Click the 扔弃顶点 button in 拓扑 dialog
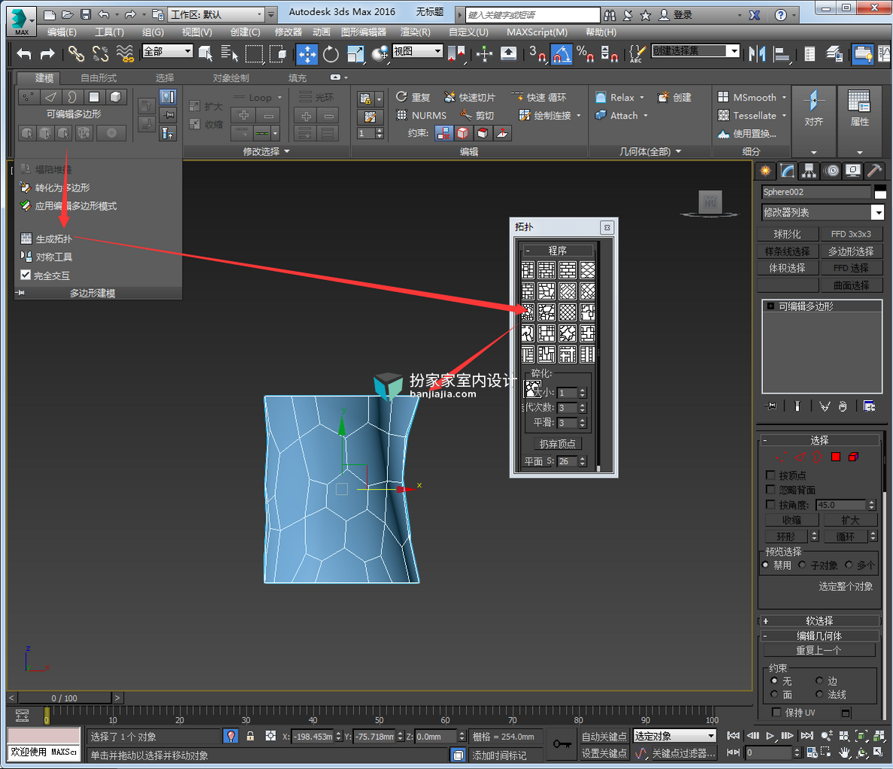 (x=558, y=444)
